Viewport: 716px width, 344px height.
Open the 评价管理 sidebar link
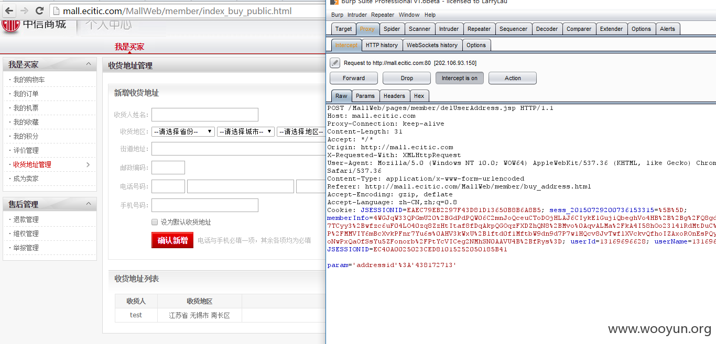26,150
